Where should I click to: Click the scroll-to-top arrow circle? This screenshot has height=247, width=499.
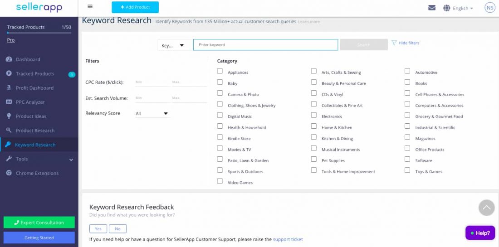(487, 208)
